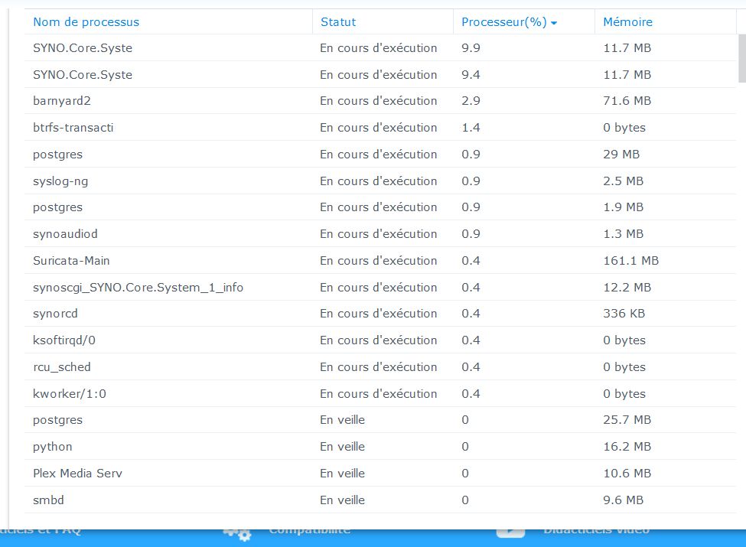Click En veille status of smbd
This screenshot has width=746, height=547.
(343, 500)
